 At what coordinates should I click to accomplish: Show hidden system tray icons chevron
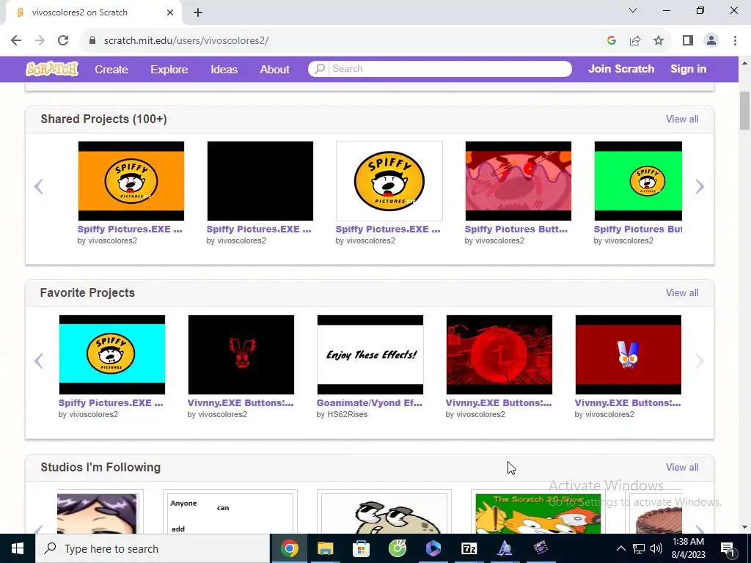pyautogui.click(x=620, y=548)
